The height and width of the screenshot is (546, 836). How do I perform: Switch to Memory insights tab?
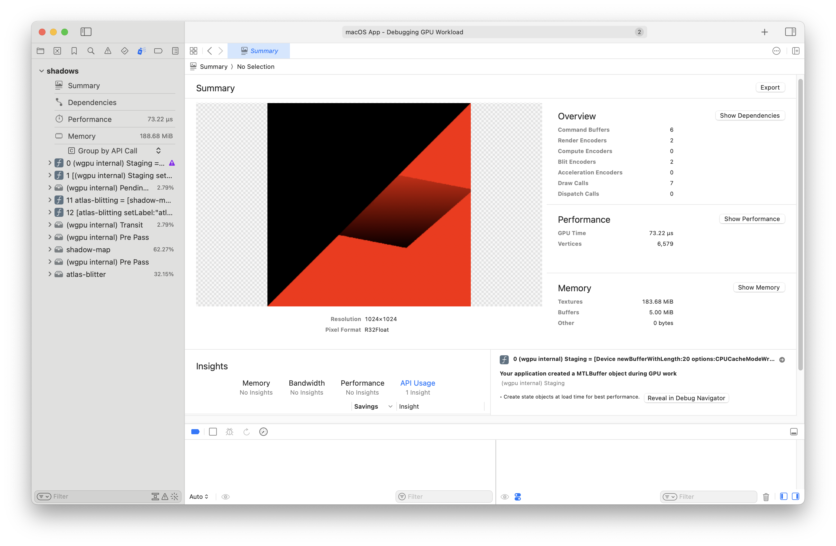point(256,387)
